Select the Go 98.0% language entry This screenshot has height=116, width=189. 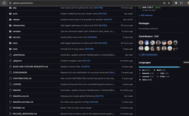[145, 70]
